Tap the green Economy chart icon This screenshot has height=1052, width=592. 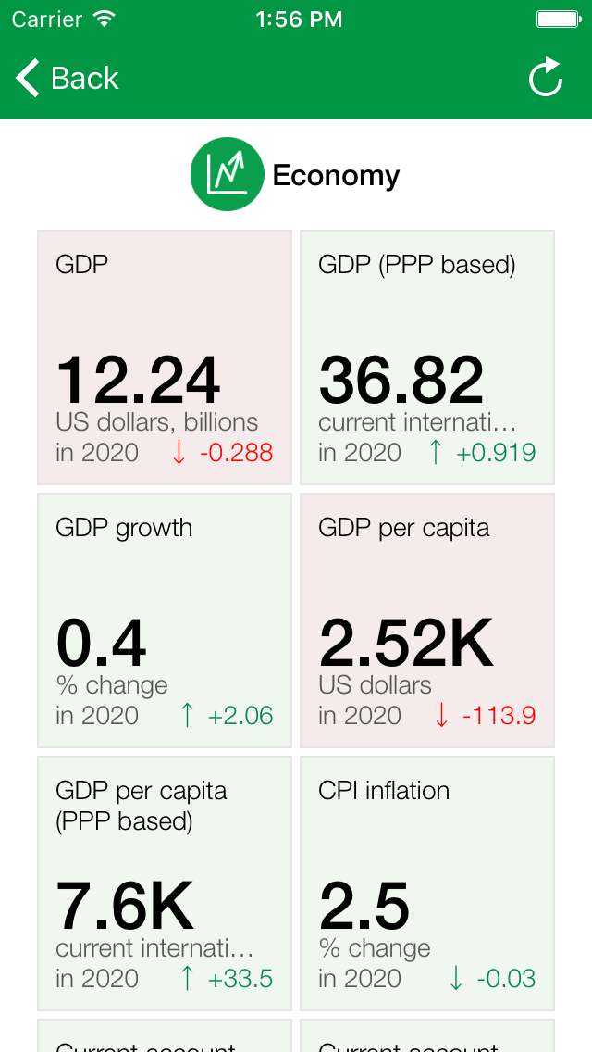click(227, 174)
